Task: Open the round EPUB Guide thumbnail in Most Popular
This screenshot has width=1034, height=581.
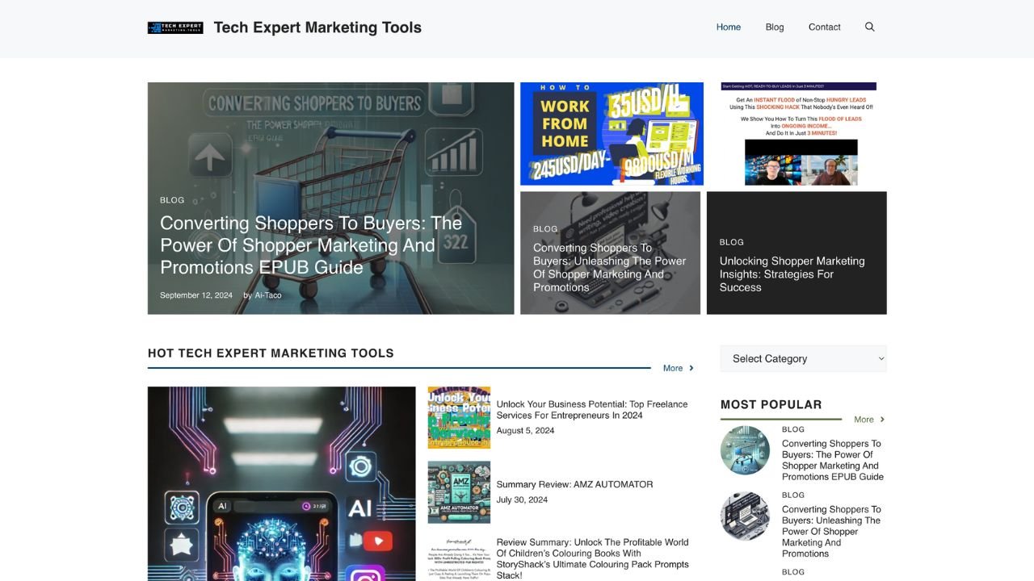Action: click(x=745, y=450)
